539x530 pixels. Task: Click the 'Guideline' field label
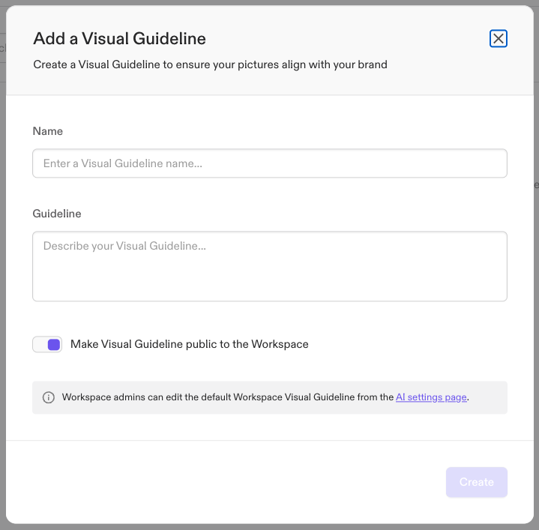coord(57,214)
